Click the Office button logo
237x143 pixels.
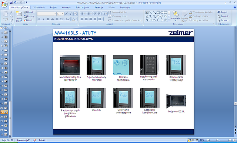4,4
